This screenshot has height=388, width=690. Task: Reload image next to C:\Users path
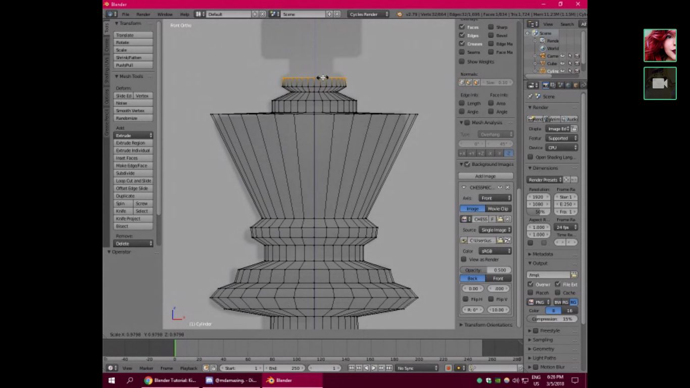coord(508,240)
